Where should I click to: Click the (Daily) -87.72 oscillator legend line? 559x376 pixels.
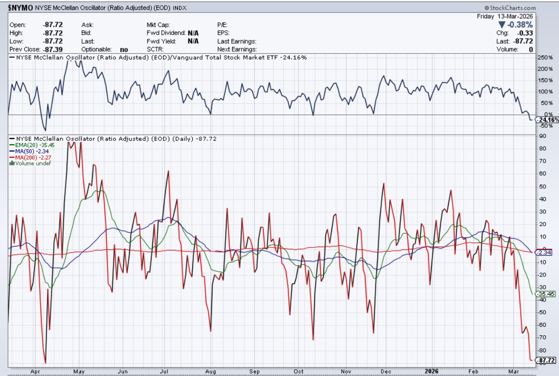[x=113, y=138]
